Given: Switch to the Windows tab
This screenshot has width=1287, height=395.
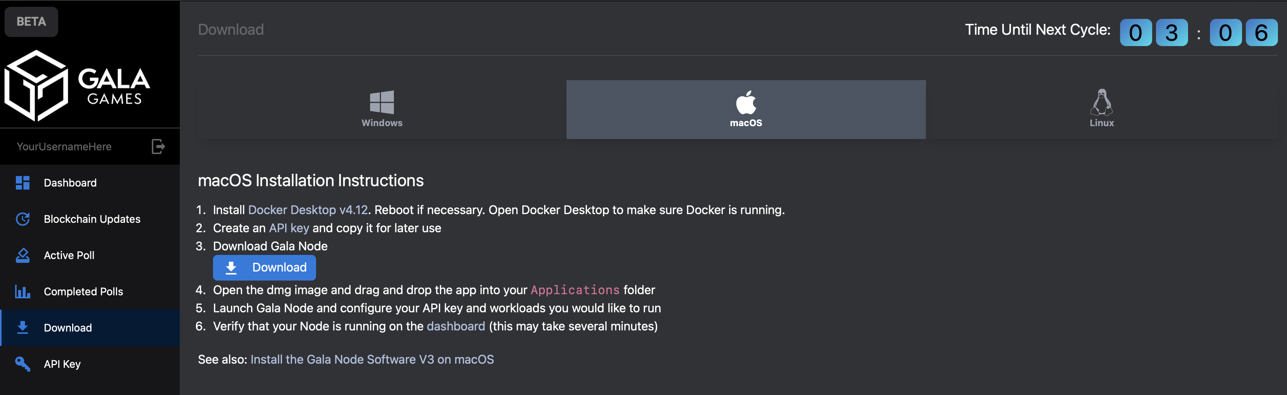Looking at the screenshot, I should pyautogui.click(x=382, y=110).
